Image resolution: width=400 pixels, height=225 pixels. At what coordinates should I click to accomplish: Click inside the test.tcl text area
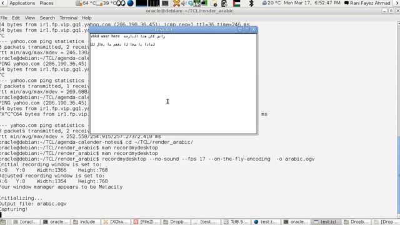click(174, 83)
